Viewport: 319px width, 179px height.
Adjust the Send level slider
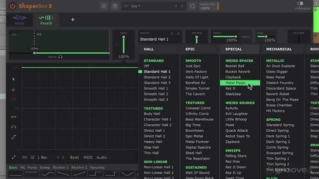point(124,45)
